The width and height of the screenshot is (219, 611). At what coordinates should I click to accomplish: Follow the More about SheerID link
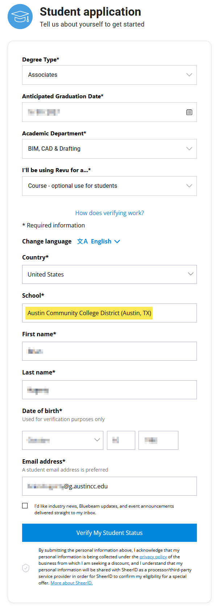click(x=71, y=583)
